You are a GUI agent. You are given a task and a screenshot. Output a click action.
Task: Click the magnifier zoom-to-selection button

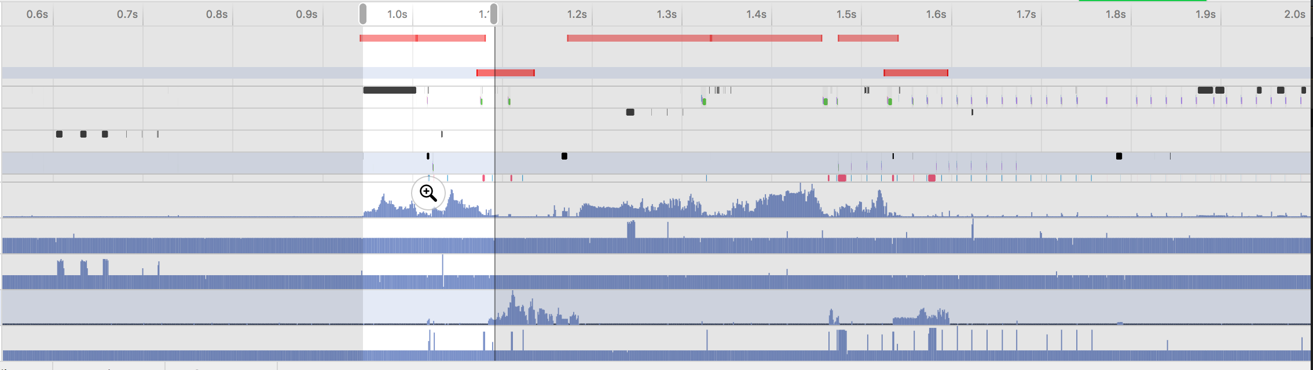click(x=428, y=193)
